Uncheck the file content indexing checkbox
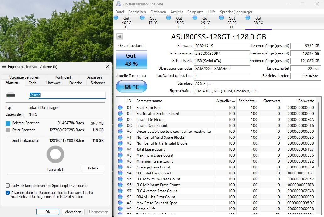 pos(8,193)
